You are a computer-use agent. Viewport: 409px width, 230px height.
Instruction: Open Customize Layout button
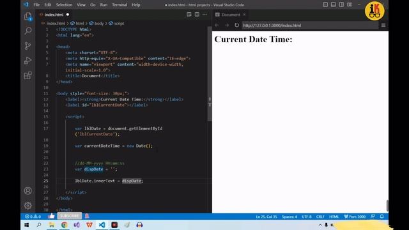click(x=350, y=4)
